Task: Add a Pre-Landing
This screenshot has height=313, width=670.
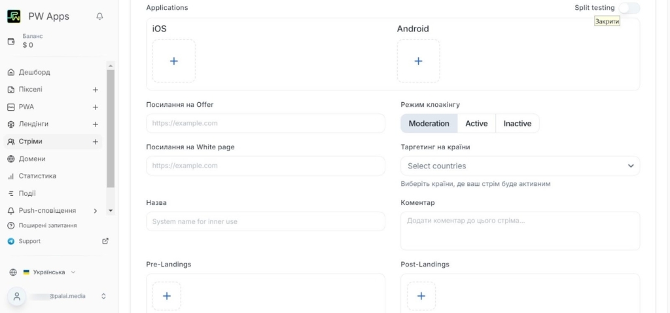Action: [x=167, y=296]
